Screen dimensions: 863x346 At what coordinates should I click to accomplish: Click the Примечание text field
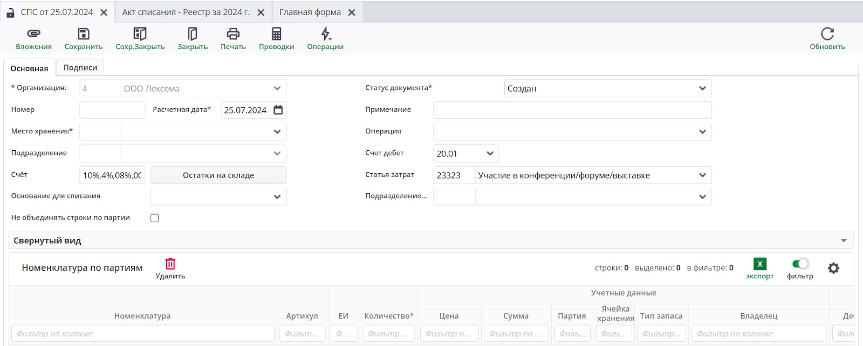(572, 110)
